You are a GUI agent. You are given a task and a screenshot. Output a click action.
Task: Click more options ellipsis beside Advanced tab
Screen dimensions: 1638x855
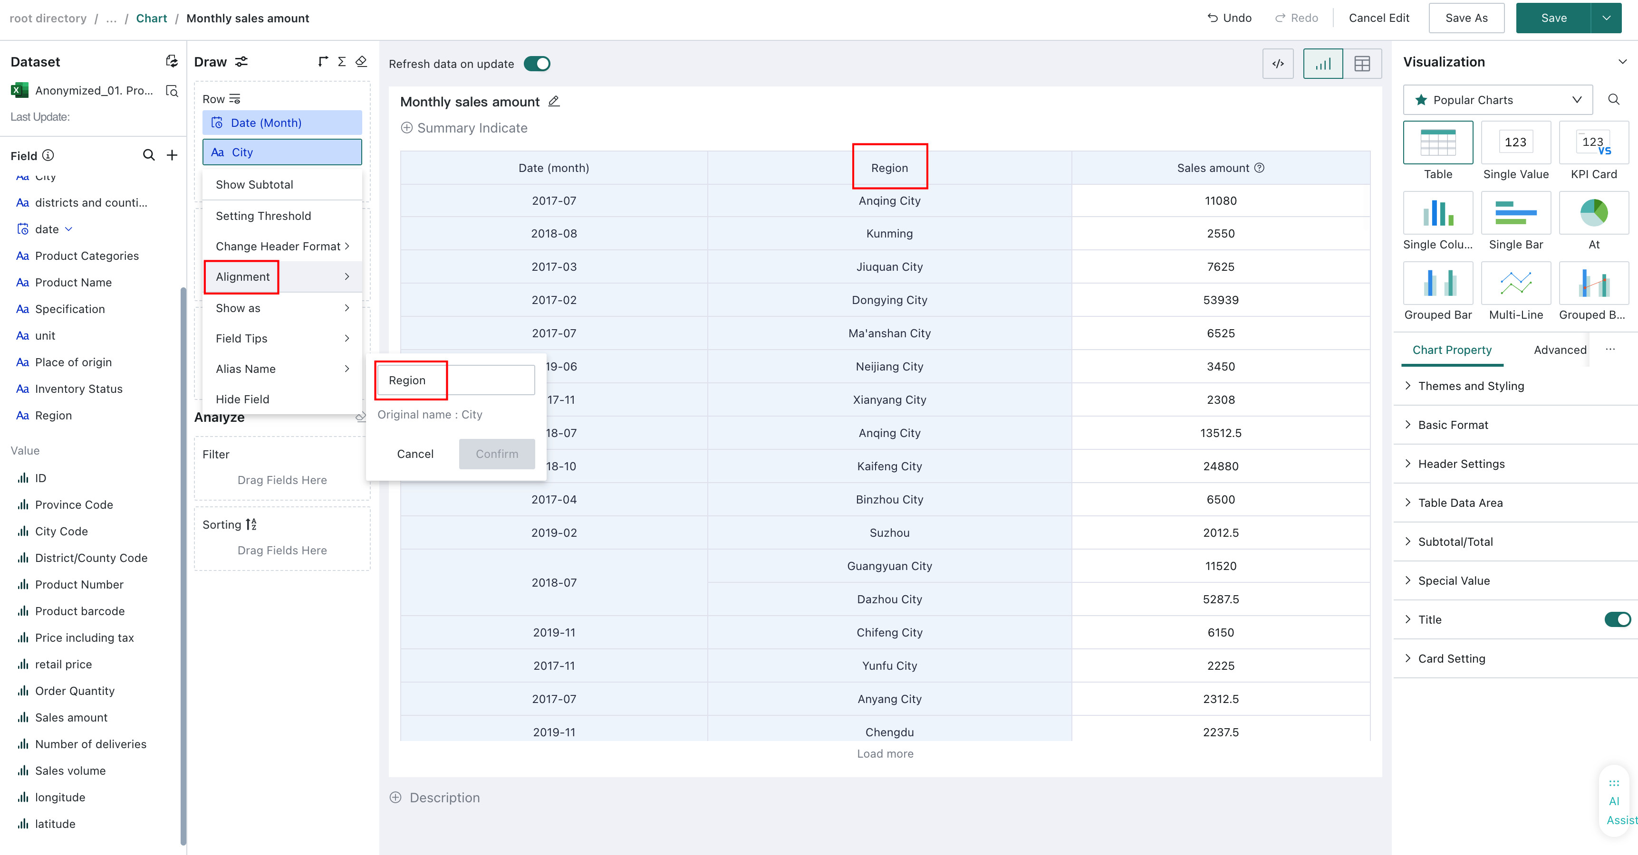(1610, 349)
